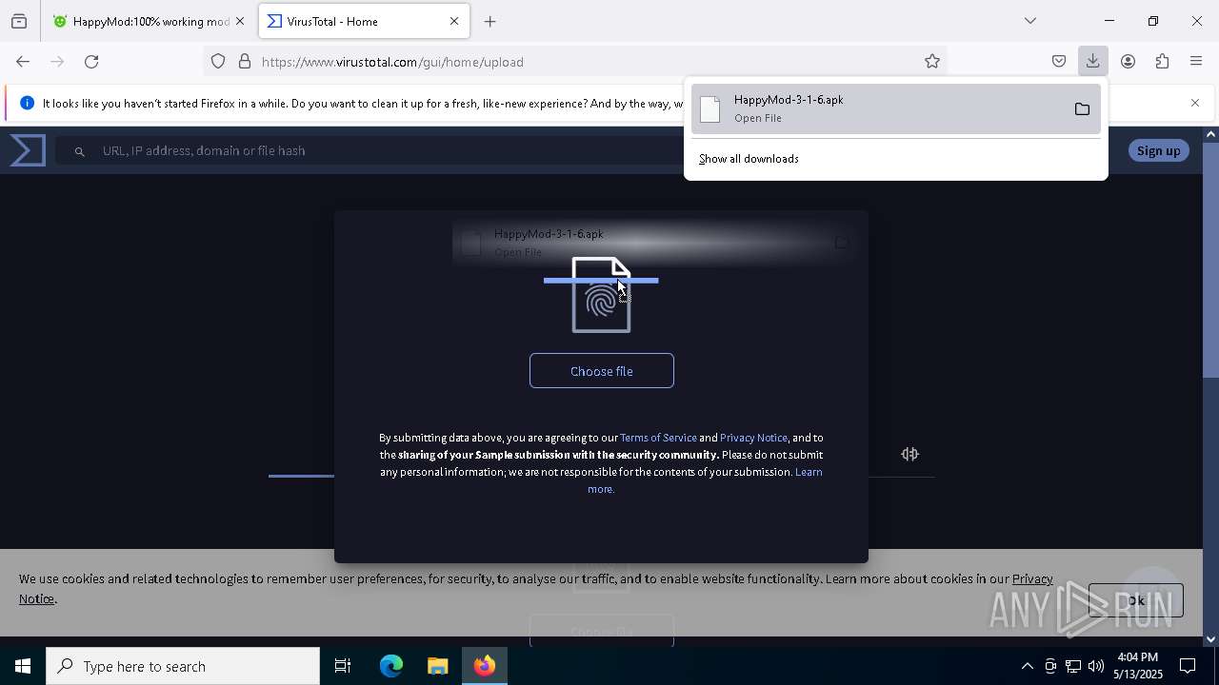Go forward to the next page
Viewport: 1219px width, 685px height.
[57, 62]
